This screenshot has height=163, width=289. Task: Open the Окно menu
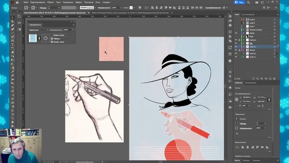(98, 2)
